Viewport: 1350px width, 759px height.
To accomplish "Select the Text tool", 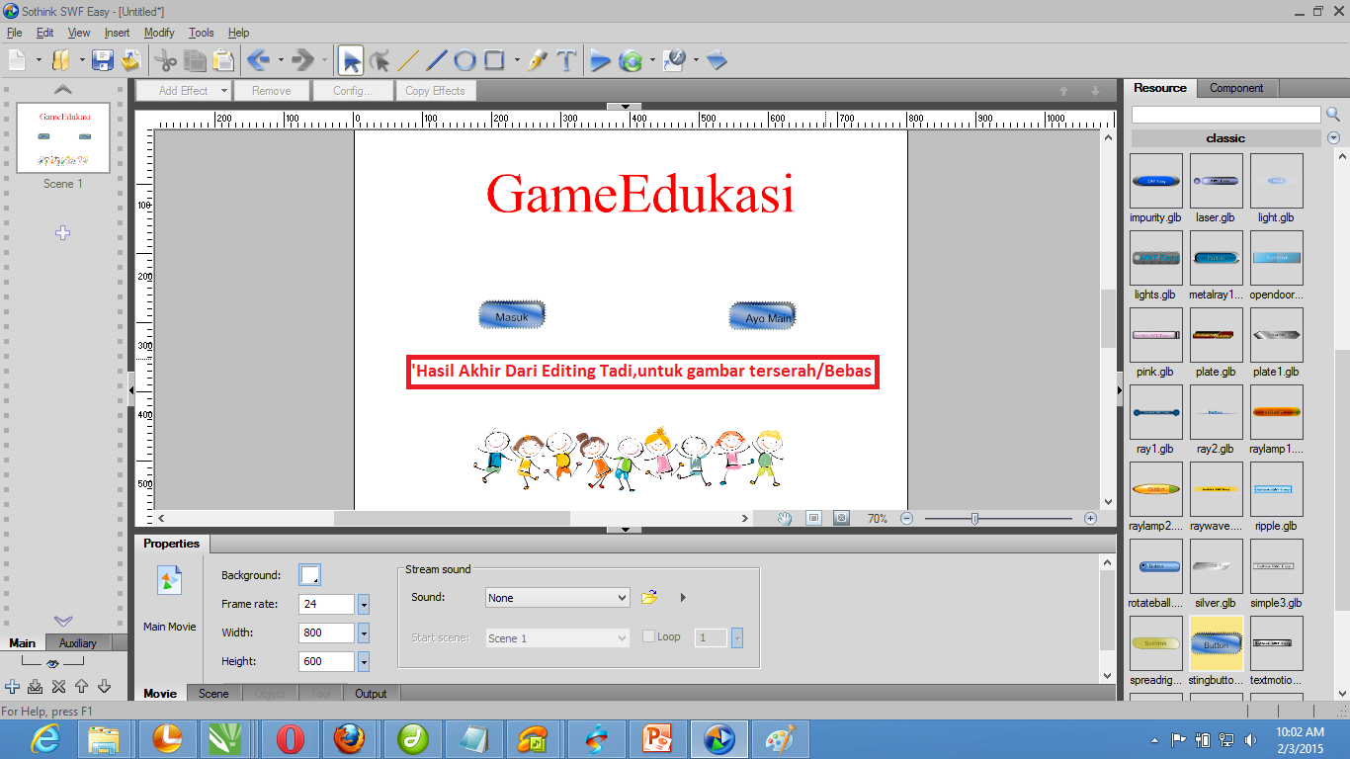I will coord(566,59).
